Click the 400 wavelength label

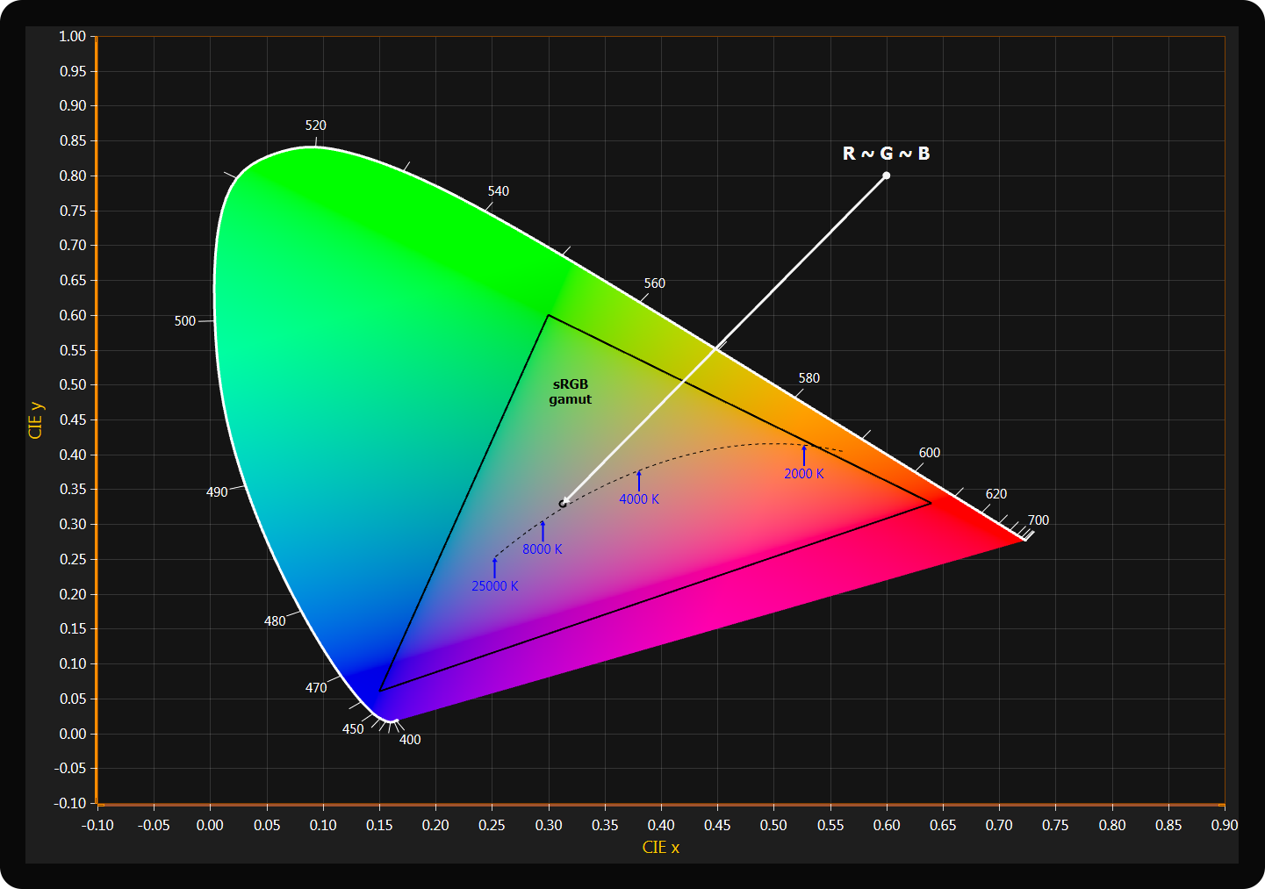point(410,740)
